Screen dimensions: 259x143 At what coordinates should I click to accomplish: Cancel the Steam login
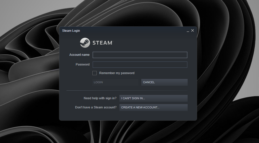(164, 82)
